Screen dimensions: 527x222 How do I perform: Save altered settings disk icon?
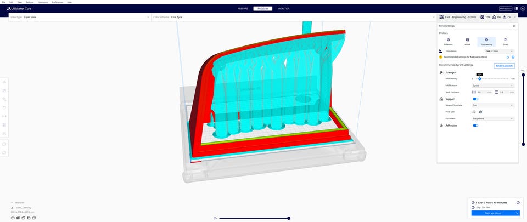coord(513,57)
